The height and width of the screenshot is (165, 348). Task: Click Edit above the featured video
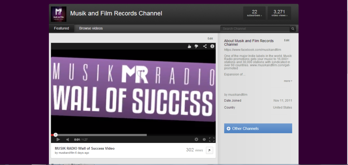pyautogui.click(x=210, y=39)
